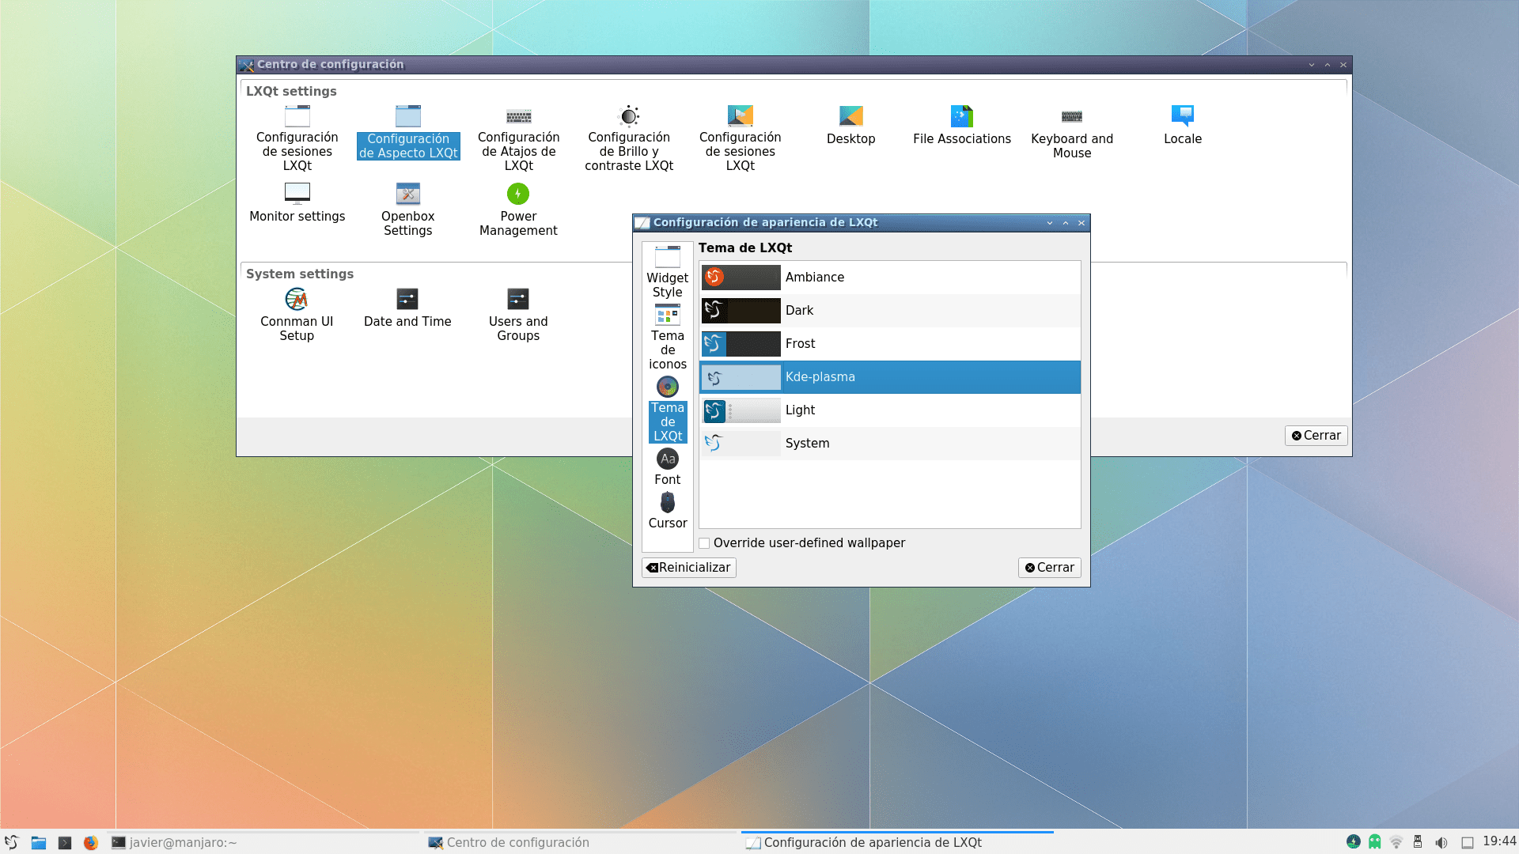The height and width of the screenshot is (854, 1519).
Task: Switch to Widget Style page
Action: point(668,271)
